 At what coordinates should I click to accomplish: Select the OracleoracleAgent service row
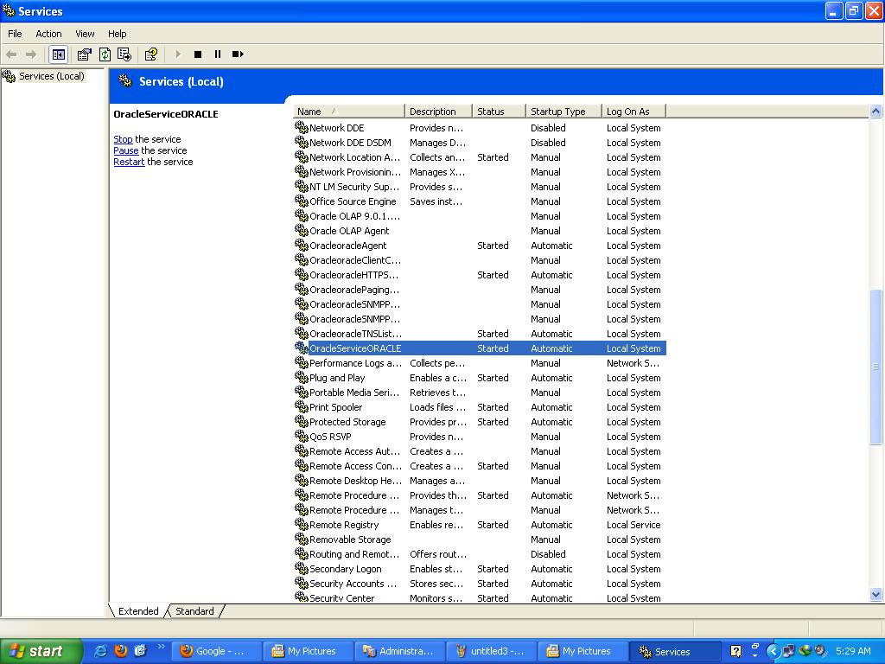click(480, 246)
